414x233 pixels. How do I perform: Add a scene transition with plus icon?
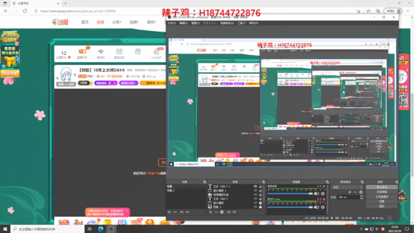tap(349, 192)
